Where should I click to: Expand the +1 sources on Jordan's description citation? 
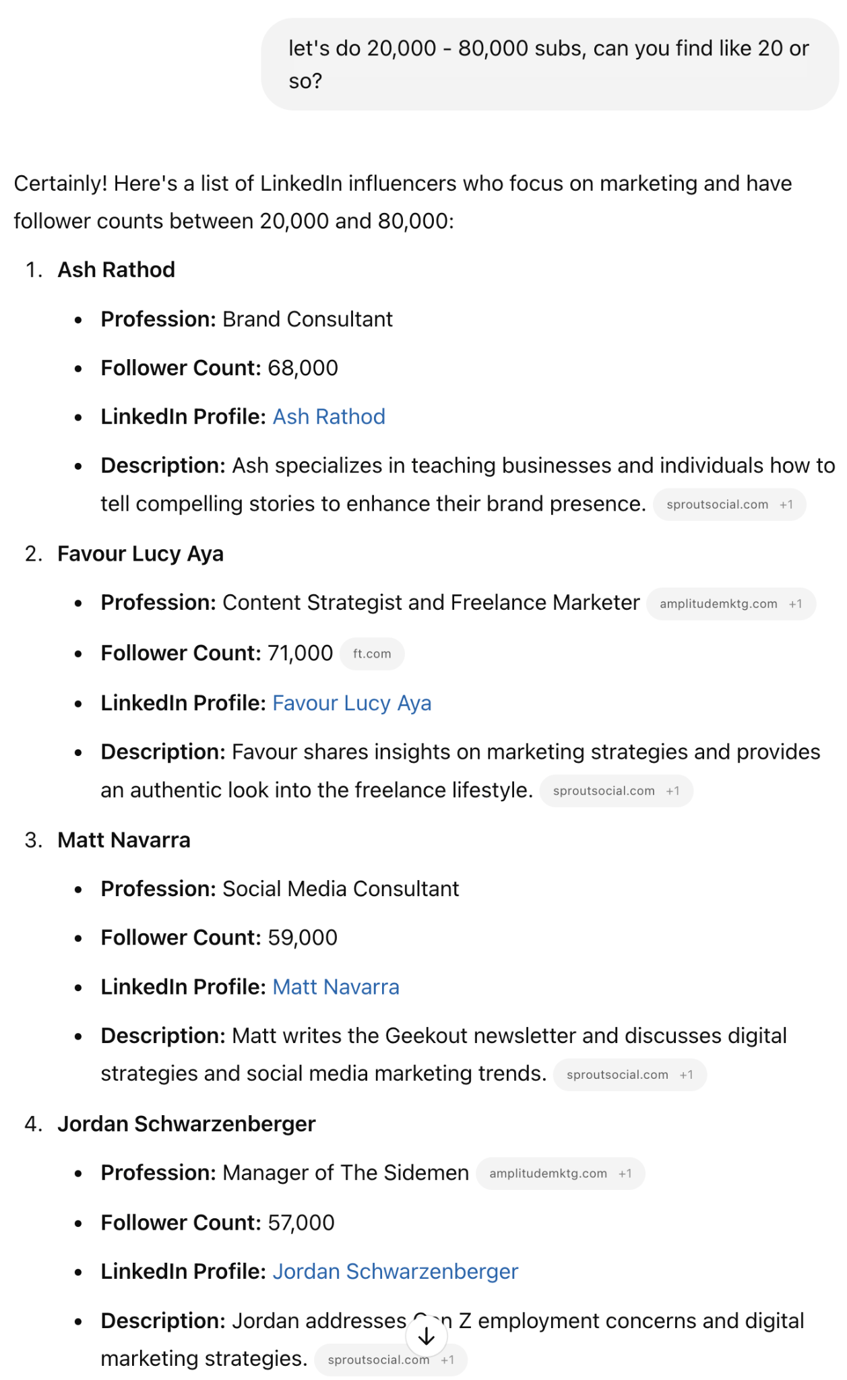[x=449, y=1359]
